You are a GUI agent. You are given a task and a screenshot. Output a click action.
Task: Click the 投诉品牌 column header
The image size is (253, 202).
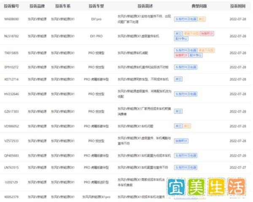pyautogui.click(x=37, y=6)
